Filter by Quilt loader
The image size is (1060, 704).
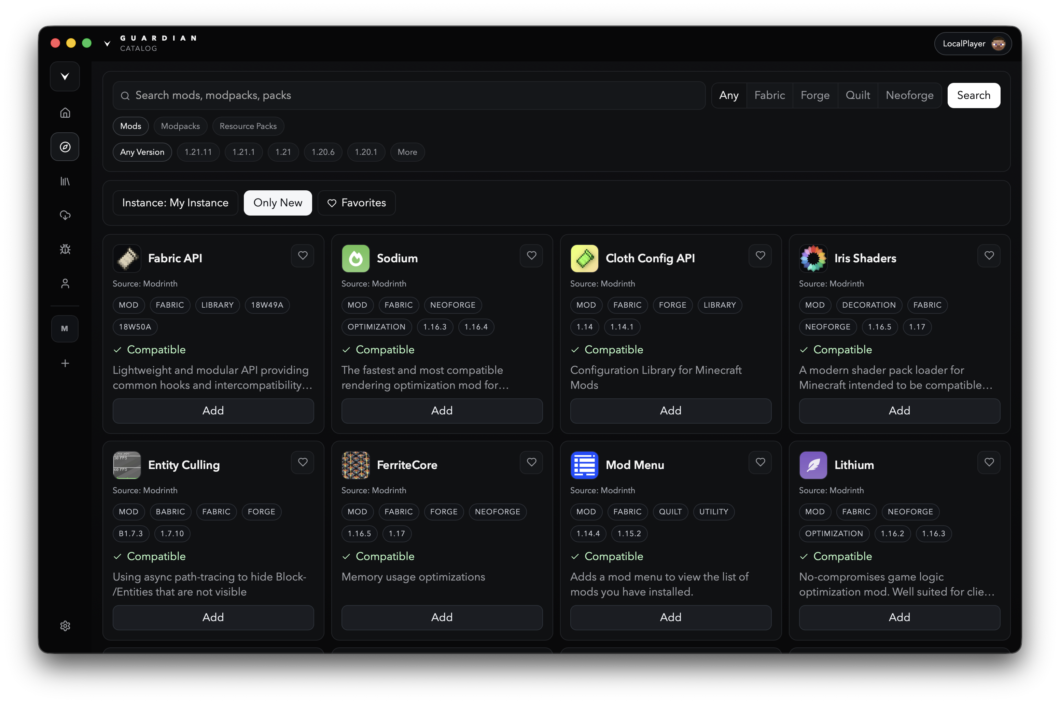(x=858, y=96)
